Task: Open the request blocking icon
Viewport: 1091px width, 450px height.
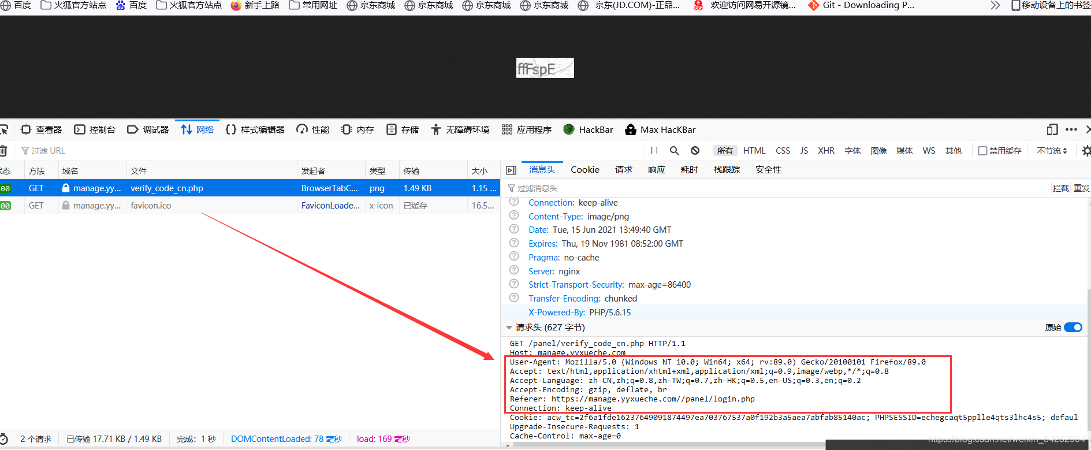Action: click(695, 150)
